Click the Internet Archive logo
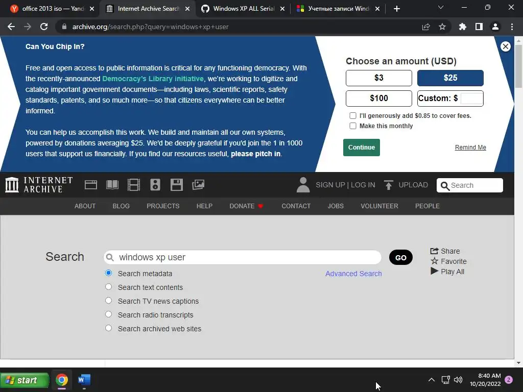The height and width of the screenshot is (392, 523). point(39,185)
